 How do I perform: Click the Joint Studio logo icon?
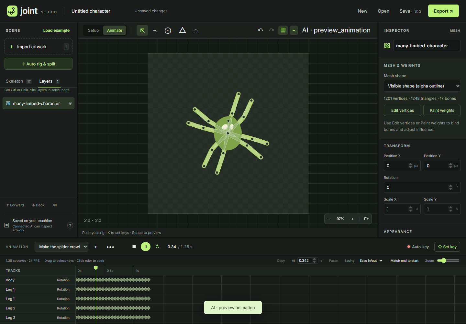[12, 11]
